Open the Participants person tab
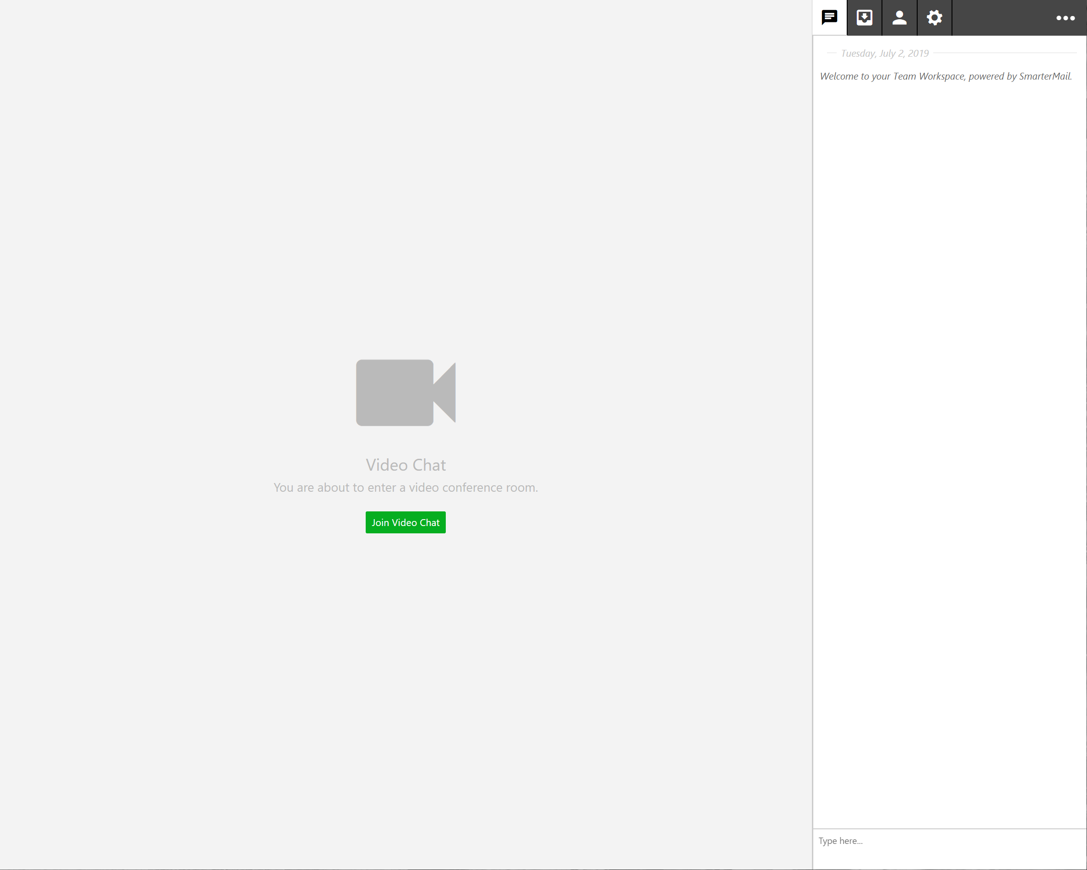The image size is (1087, 870). point(899,18)
